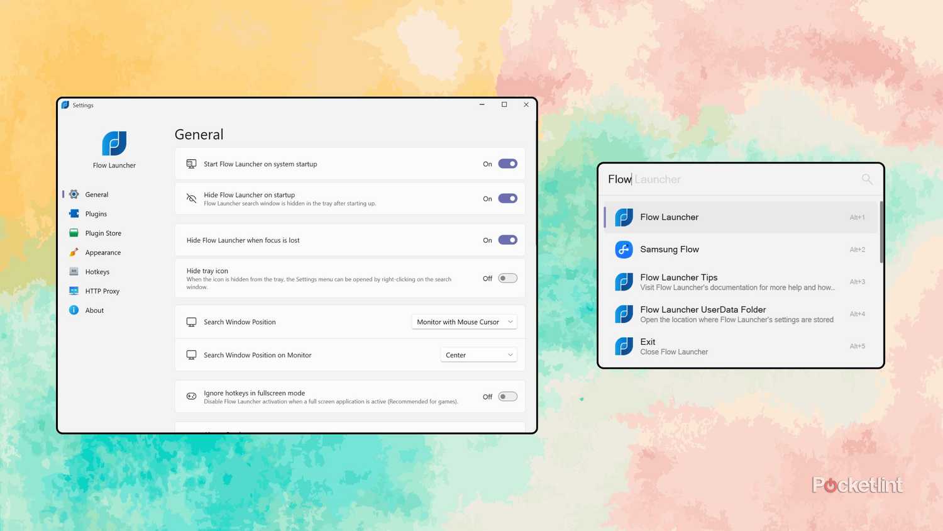The image size is (943, 531).
Task: Click the magnifier icon in Flow search box
Action: [x=867, y=179]
